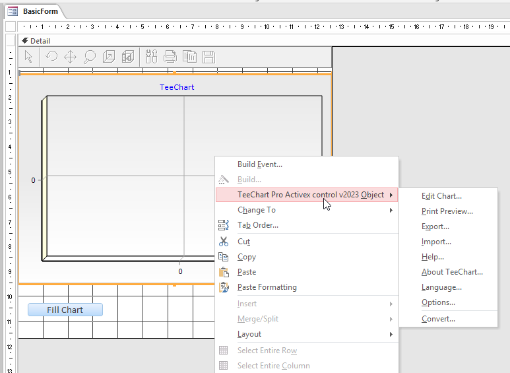Image resolution: width=510 pixels, height=373 pixels.
Task: Open TeeChart Pro Activex control v2023 Object submenu
Action: click(x=307, y=195)
